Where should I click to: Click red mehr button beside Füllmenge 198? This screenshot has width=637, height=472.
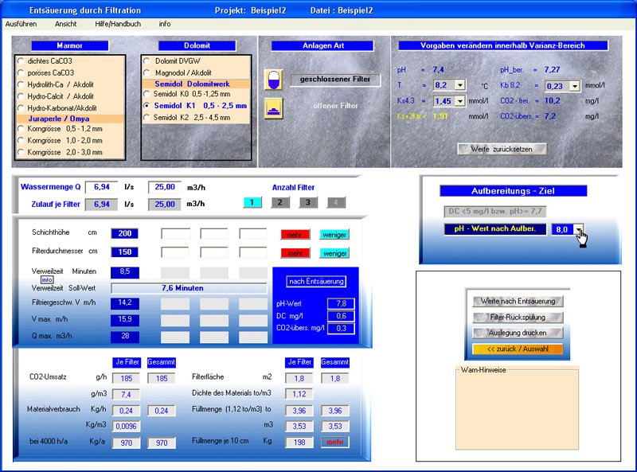(x=334, y=442)
